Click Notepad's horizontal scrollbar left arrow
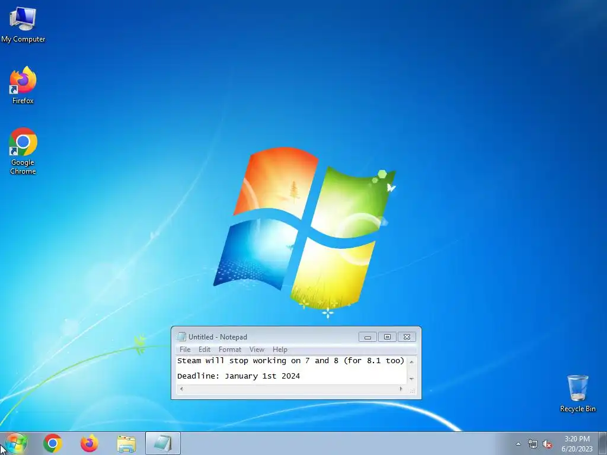The image size is (607, 455). (x=181, y=389)
